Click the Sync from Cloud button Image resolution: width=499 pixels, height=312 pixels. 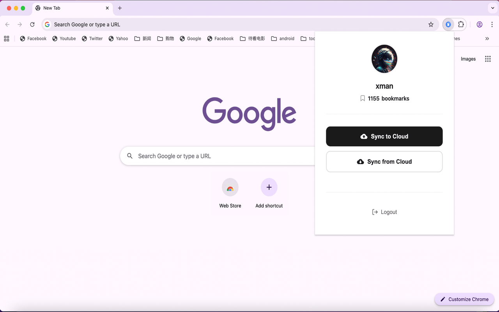(x=384, y=161)
